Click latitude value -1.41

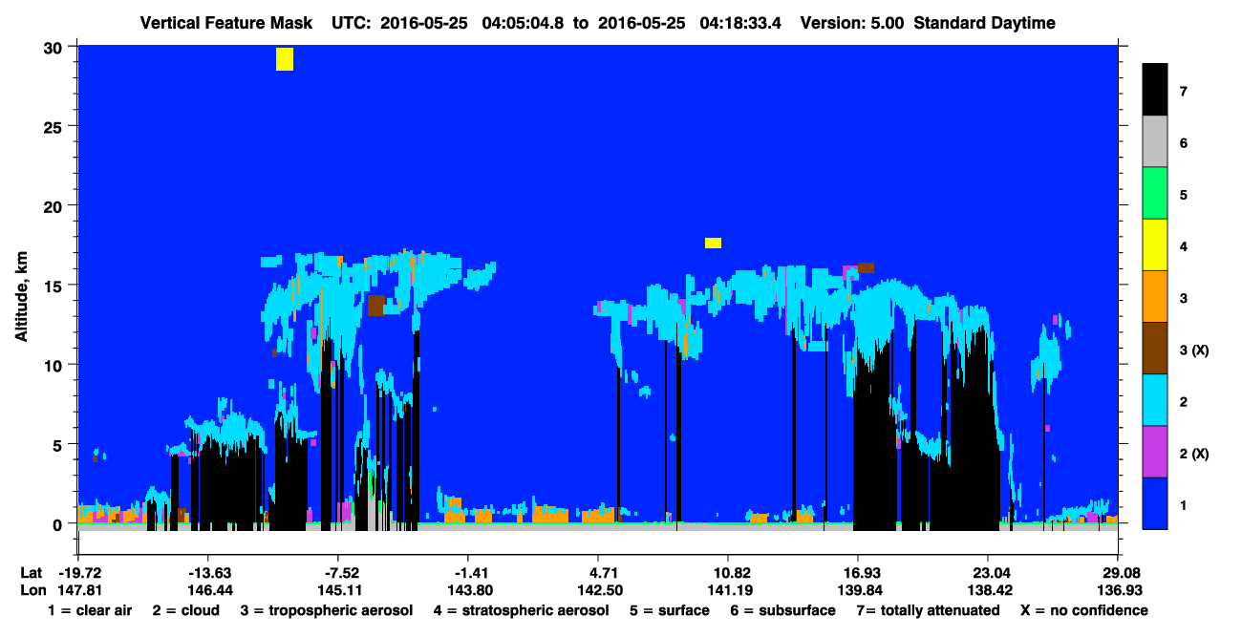click(x=470, y=573)
